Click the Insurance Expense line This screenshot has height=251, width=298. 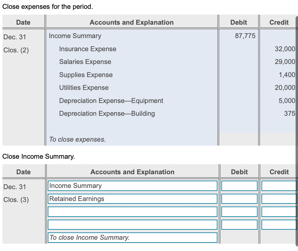pyautogui.click(x=88, y=49)
